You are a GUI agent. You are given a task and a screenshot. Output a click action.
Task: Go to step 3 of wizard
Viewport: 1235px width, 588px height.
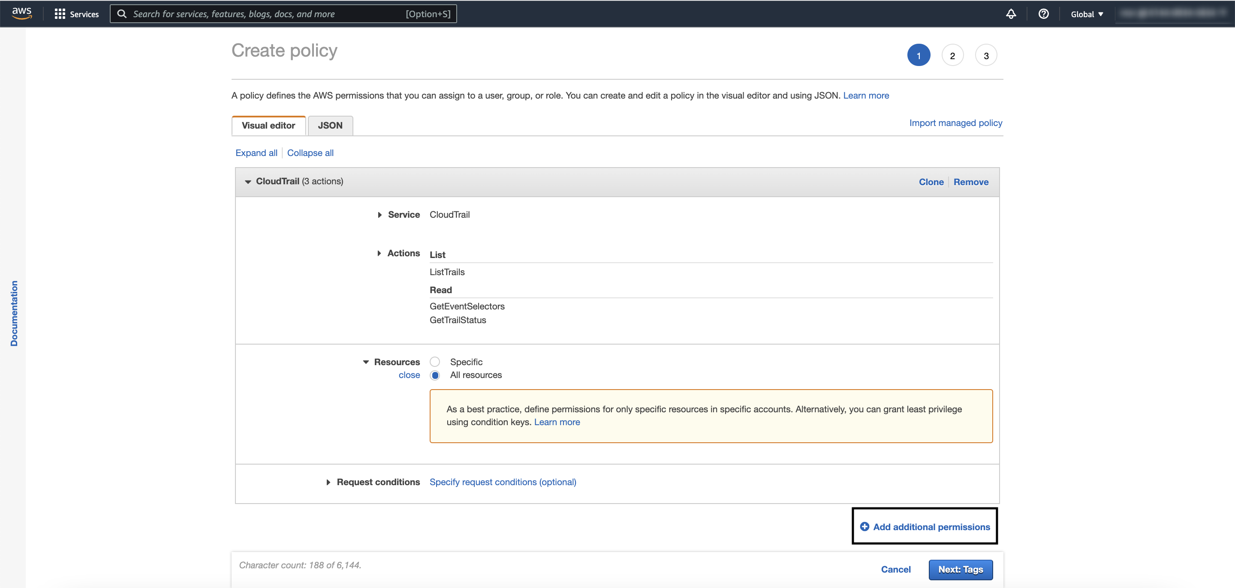[986, 56]
